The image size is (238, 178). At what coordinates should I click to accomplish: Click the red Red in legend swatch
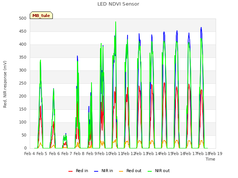click(x=70, y=171)
